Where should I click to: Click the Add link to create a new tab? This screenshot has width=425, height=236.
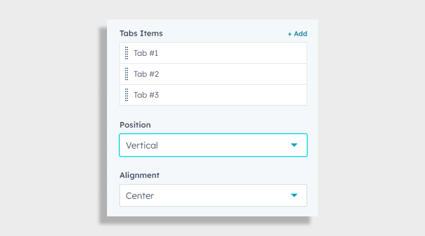[297, 34]
